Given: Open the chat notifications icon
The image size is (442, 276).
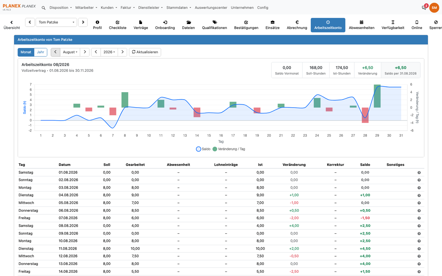Looking at the screenshot, I should tap(424, 7).
